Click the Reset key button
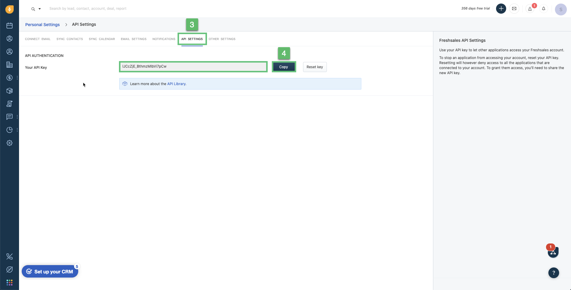The image size is (571, 290). [x=315, y=67]
